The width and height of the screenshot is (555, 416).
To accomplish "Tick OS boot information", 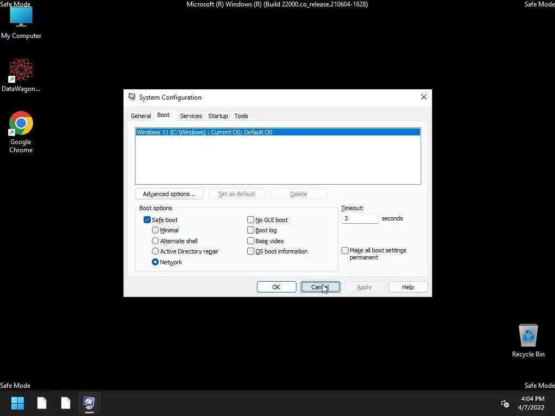I will (250, 251).
